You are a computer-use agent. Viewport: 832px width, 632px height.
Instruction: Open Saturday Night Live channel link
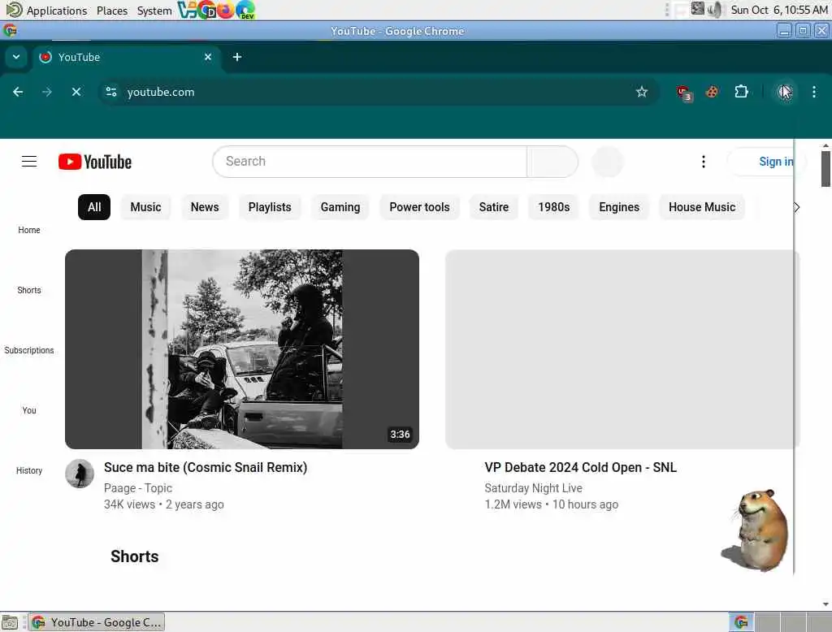533,487
